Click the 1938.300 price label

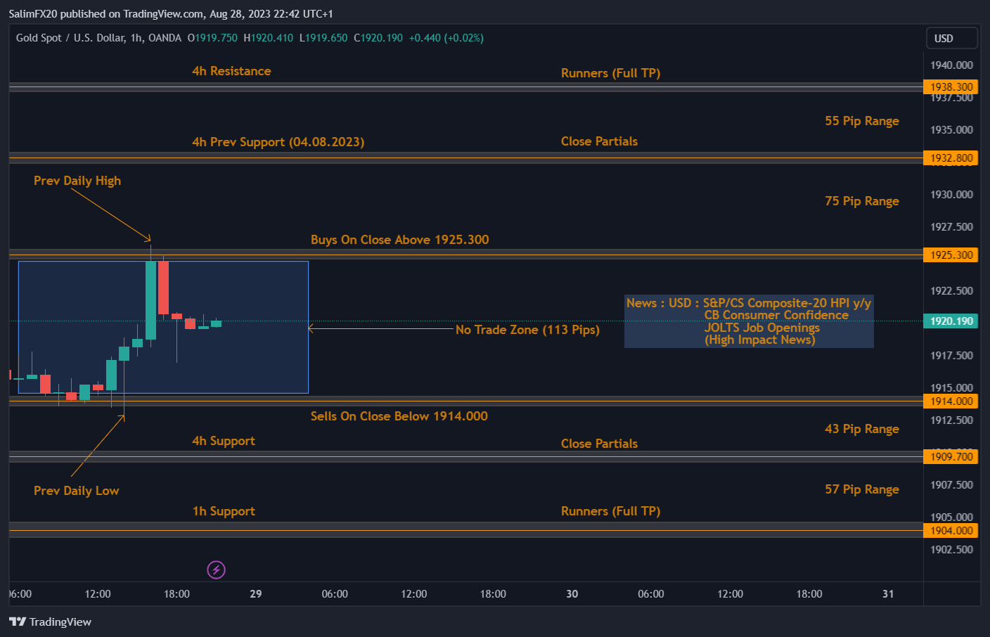click(951, 87)
